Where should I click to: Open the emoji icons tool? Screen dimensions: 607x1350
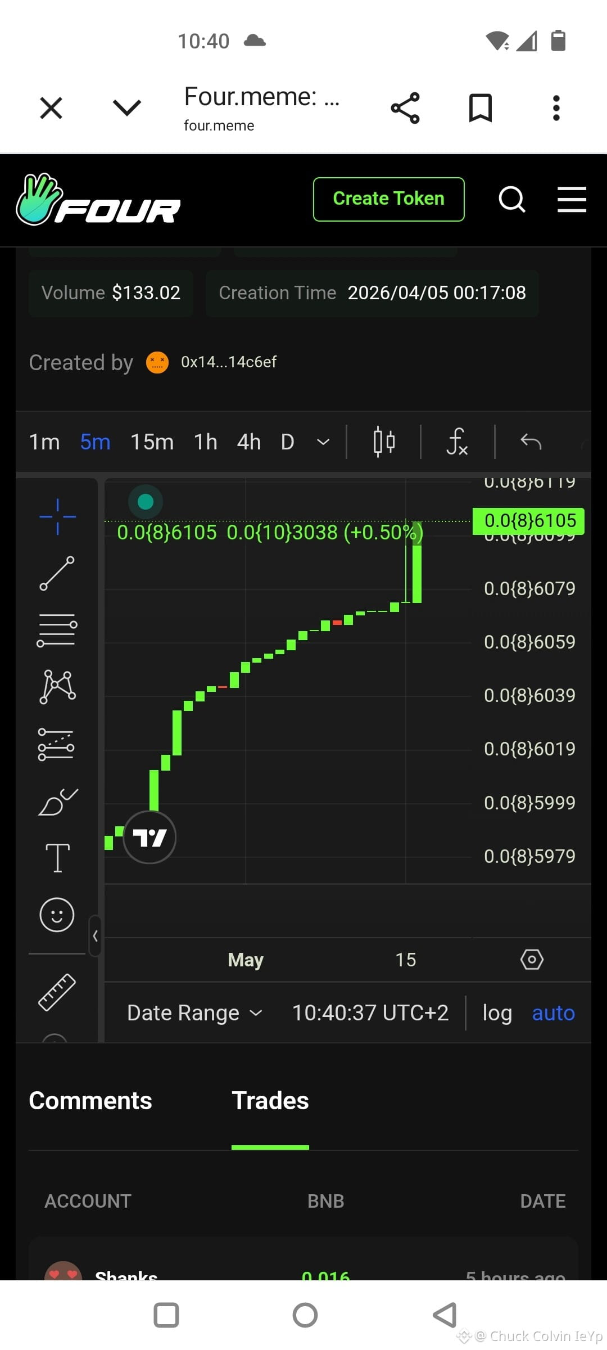click(x=57, y=915)
